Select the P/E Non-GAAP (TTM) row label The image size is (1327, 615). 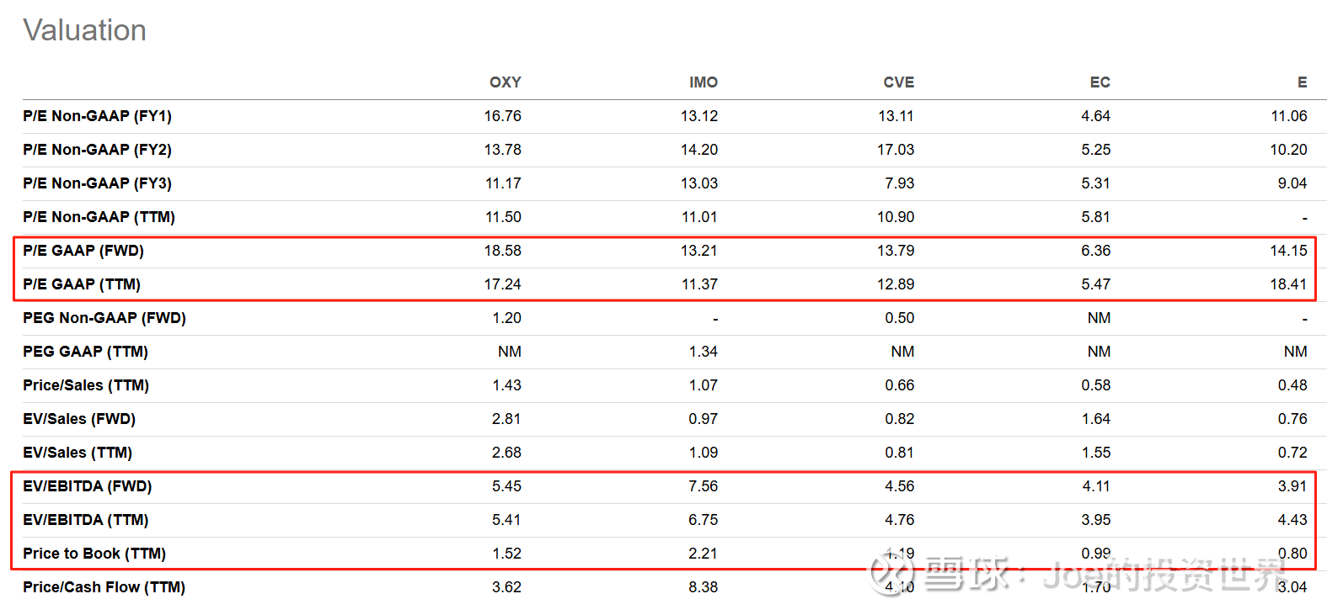(x=99, y=217)
